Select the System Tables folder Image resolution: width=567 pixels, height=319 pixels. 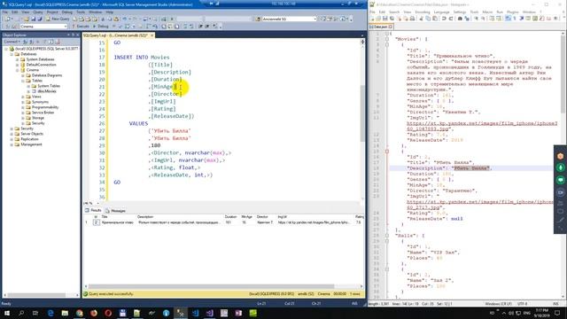(49, 86)
